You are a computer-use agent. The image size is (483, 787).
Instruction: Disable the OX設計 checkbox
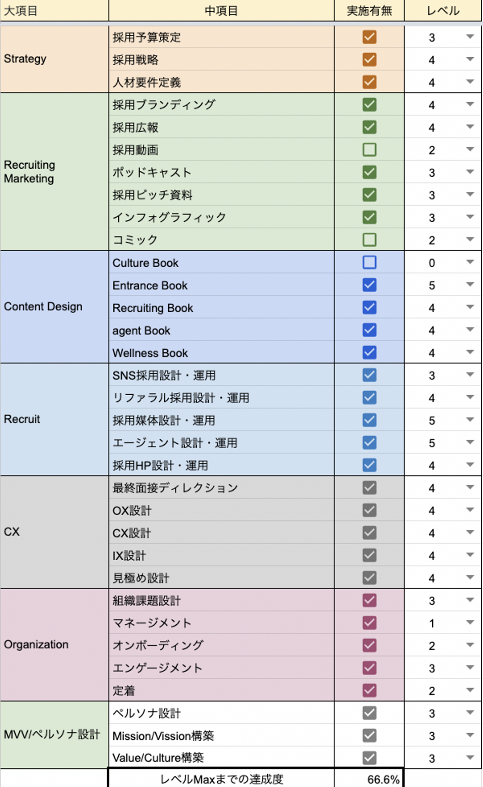[x=369, y=510]
